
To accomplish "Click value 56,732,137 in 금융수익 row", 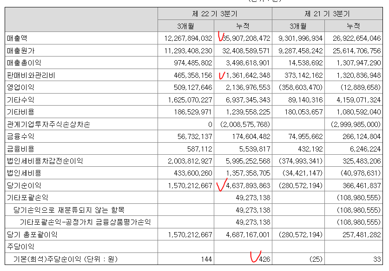I will tap(195, 137).
